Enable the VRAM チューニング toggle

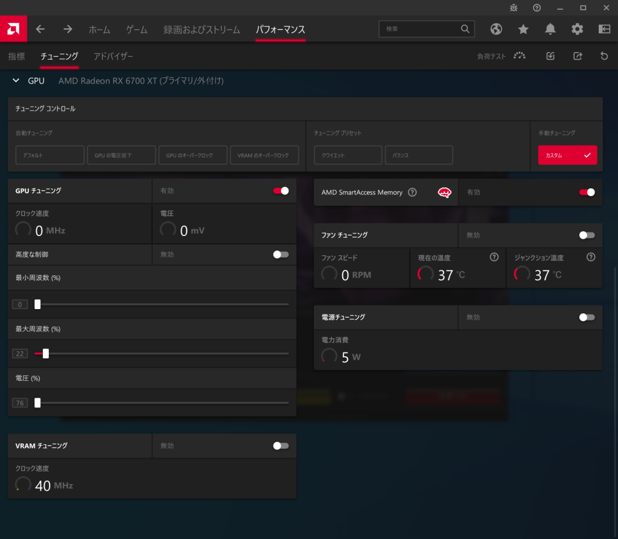pos(281,445)
